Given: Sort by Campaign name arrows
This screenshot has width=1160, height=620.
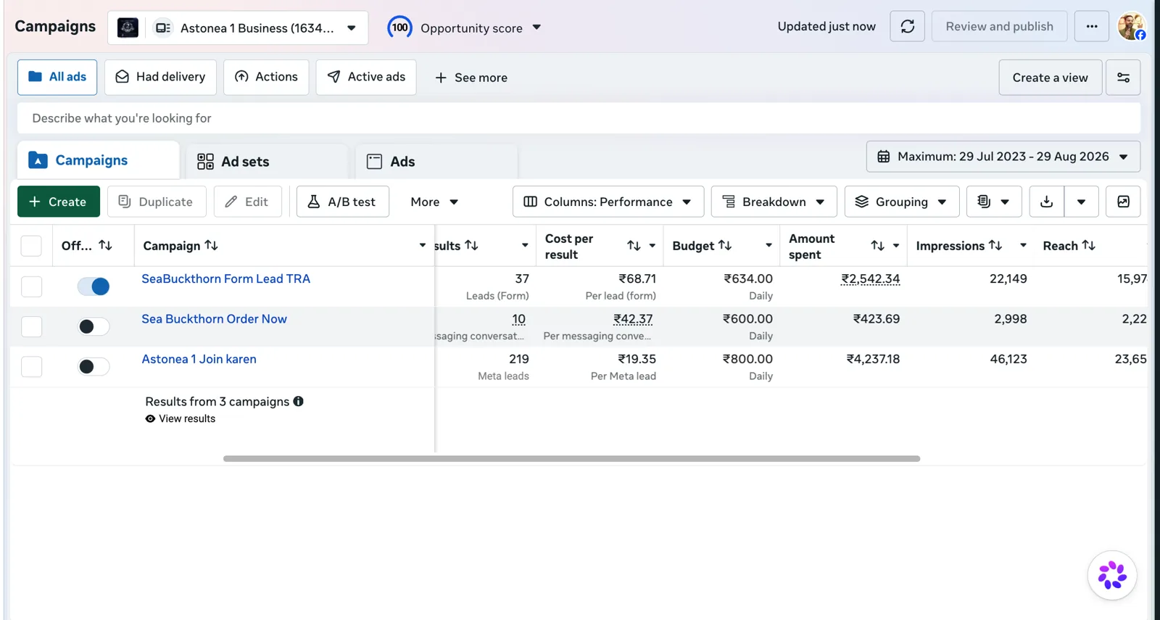Looking at the screenshot, I should pos(211,246).
